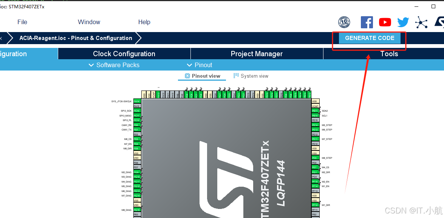
Task: Expand the Software Packs dropdown
Action: 114,65
